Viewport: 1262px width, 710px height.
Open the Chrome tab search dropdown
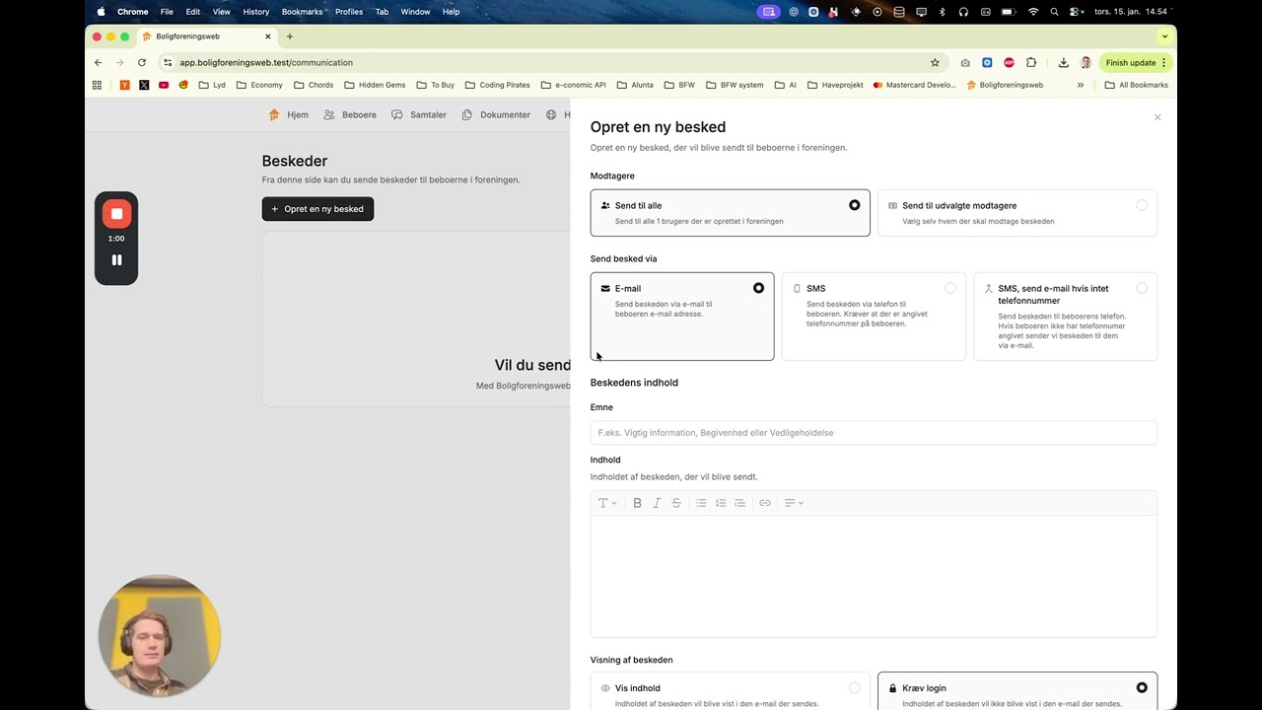pyautogui.click(x=1164, y=36)
